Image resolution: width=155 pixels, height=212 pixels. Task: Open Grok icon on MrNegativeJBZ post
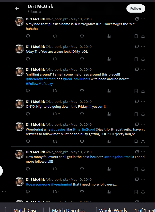137,19
